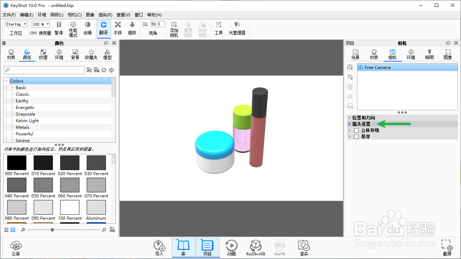Switch library to list view icon
Screen dimensions: 461x259
(x=6, y=230)
